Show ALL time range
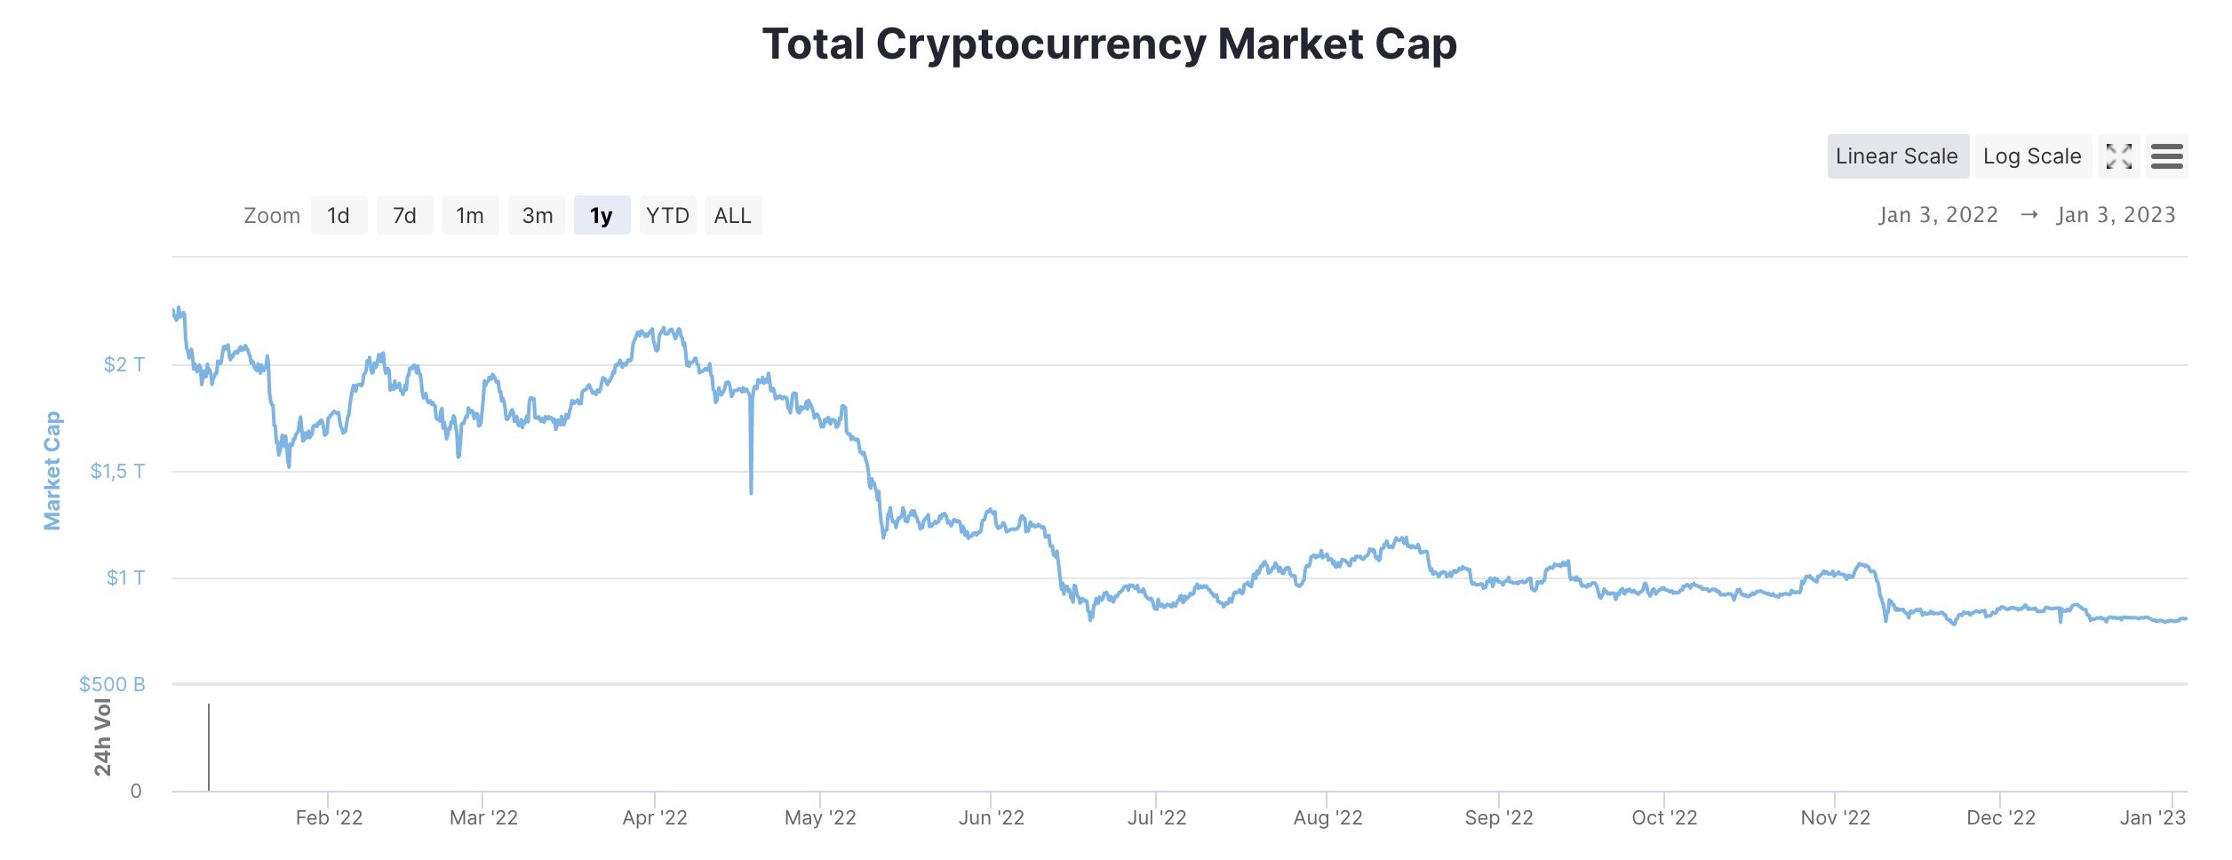 click(x=733, y=216)
